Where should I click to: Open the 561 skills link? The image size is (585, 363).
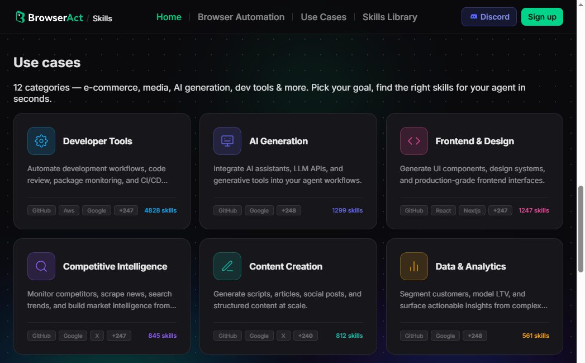(535, 336)
